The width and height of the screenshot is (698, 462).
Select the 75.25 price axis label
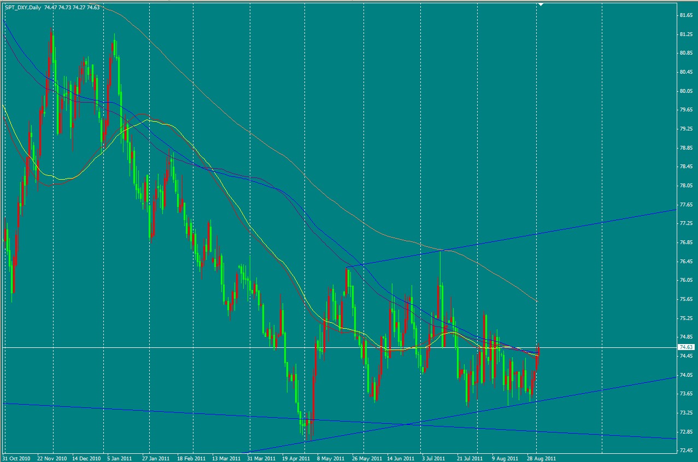point(686,318)
